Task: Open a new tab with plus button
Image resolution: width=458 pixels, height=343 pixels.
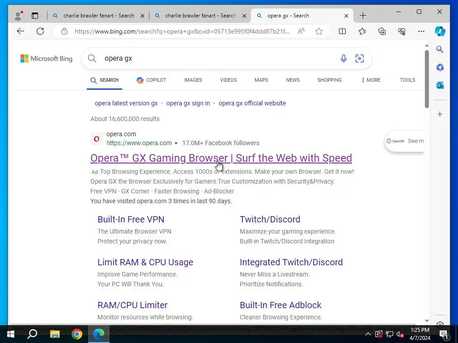Action: pyautogui.click(x=363, y=16)
